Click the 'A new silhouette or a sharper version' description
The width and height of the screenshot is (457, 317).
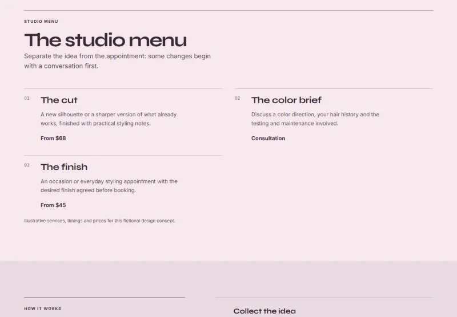click(x=109, y=119)
